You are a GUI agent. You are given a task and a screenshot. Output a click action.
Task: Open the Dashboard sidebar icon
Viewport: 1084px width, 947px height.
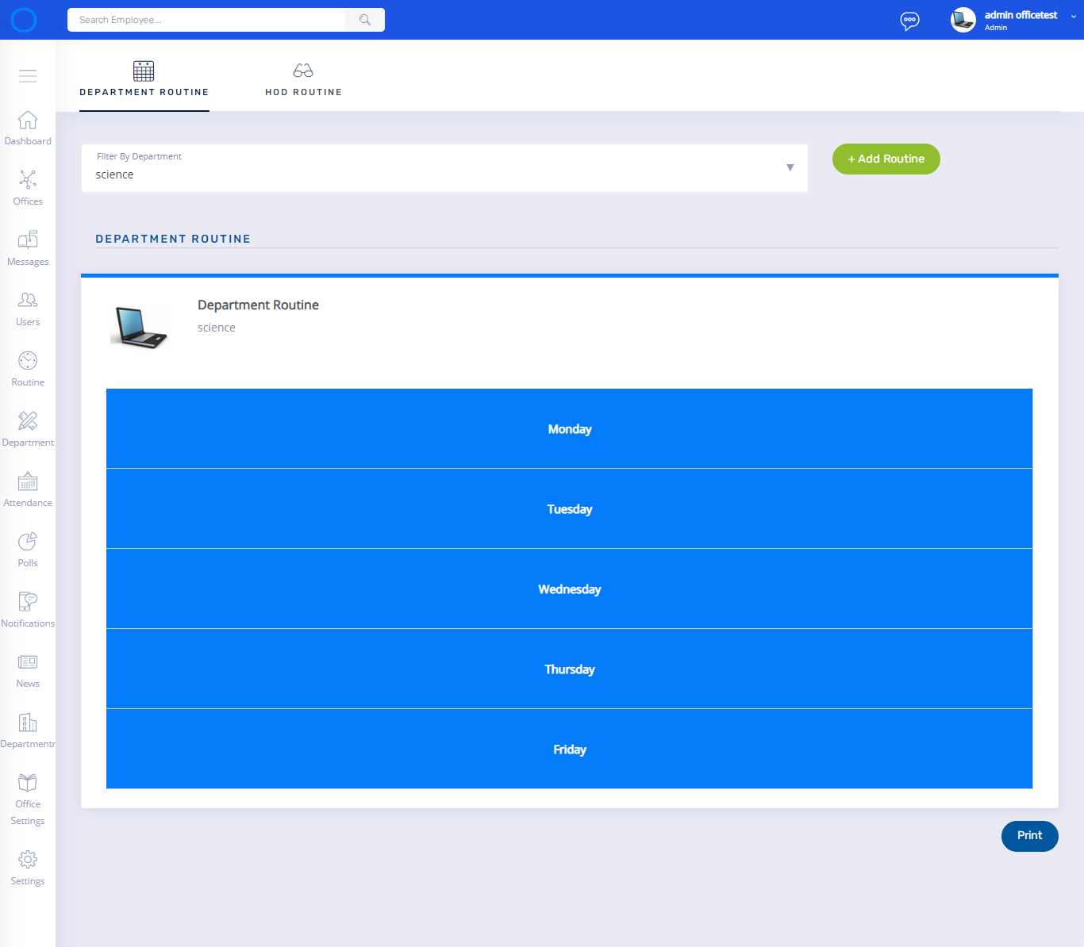[x=28, y=121]
